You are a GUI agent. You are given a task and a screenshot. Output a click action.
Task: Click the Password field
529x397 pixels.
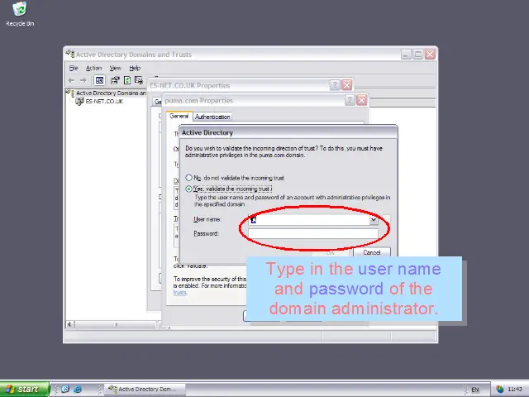point(313,233)
